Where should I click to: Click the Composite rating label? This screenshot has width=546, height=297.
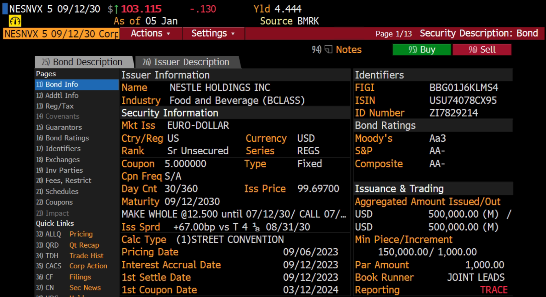379,164
